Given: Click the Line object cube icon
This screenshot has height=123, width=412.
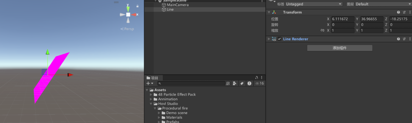Looking at the screenshot, I should (x=164, y=10).
